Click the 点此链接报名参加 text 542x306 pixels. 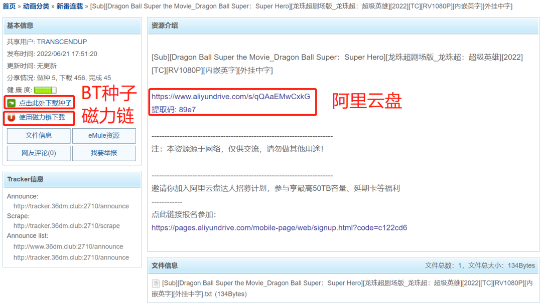point(184,214)
